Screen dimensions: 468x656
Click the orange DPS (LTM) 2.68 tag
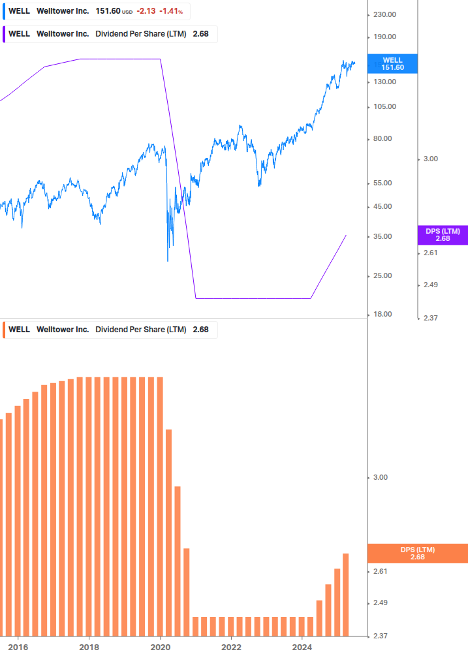click(417, 554)
